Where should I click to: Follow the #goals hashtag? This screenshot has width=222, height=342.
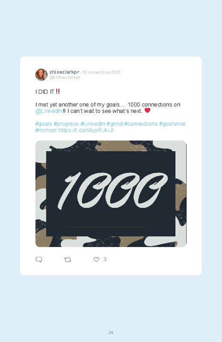[x=44, y=124]
